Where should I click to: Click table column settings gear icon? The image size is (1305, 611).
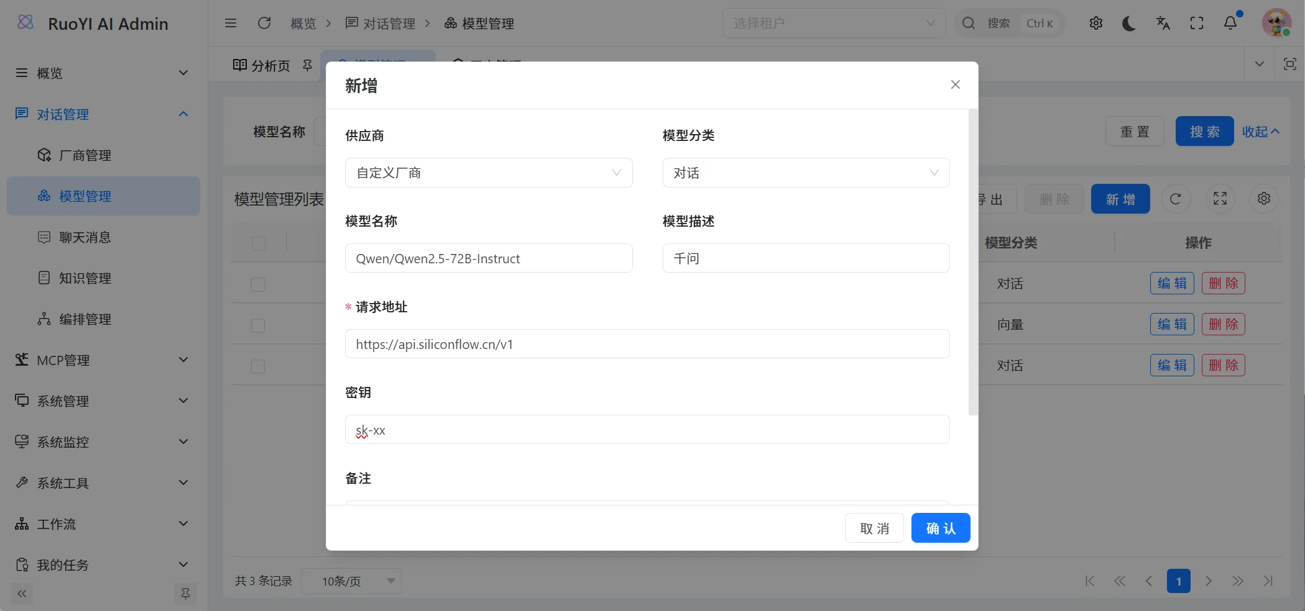(x=1263, y=199)
